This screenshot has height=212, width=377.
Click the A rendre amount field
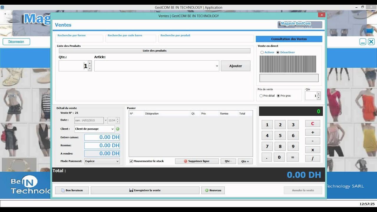(102, 153)
